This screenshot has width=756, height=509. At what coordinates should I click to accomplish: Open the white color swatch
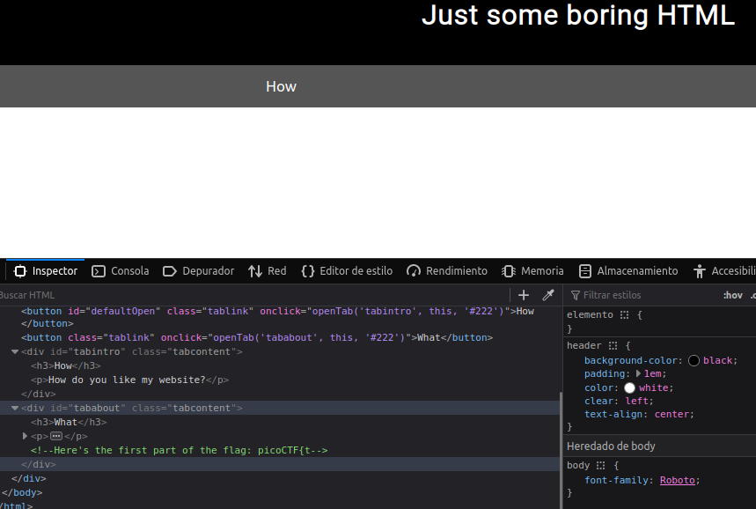[629, 388]
